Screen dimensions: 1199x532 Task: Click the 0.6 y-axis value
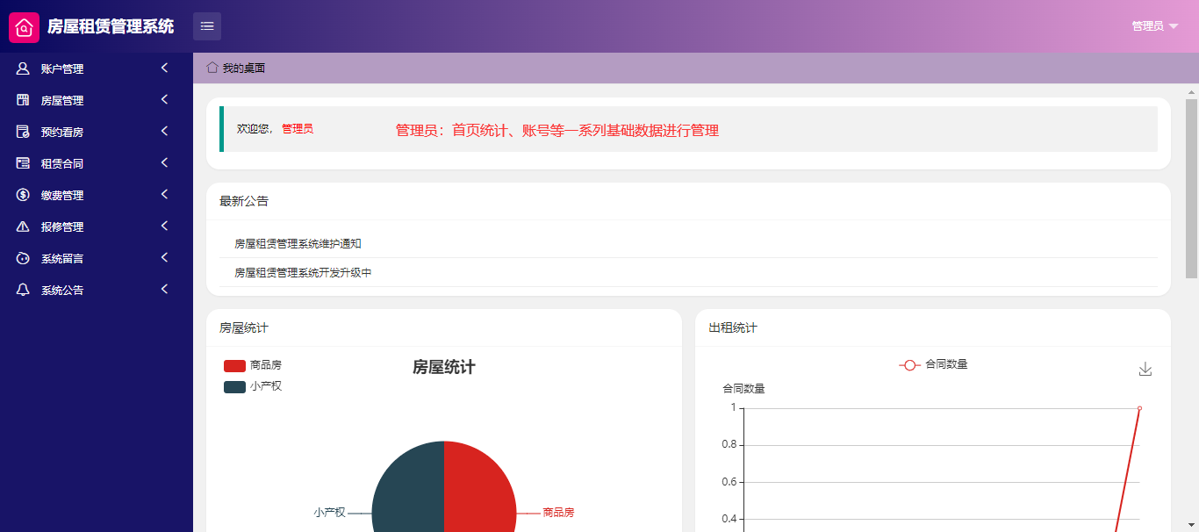[729, 482]
